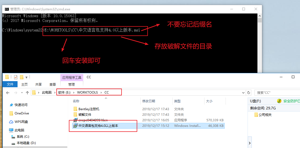Expand the address bar history dropdown
Screen dimensions: 300x148
pos(243,93)
